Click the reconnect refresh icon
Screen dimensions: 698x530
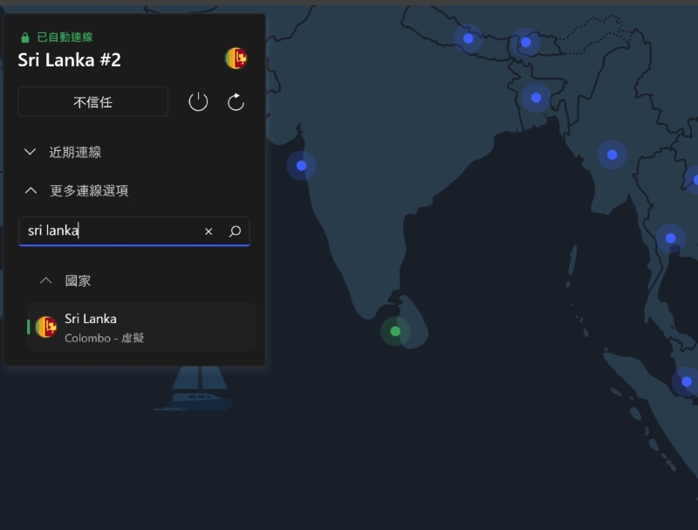236,102
